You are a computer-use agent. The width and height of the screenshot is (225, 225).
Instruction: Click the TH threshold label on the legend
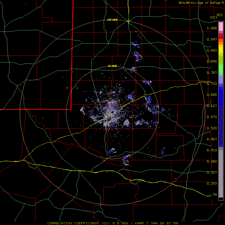215,195
